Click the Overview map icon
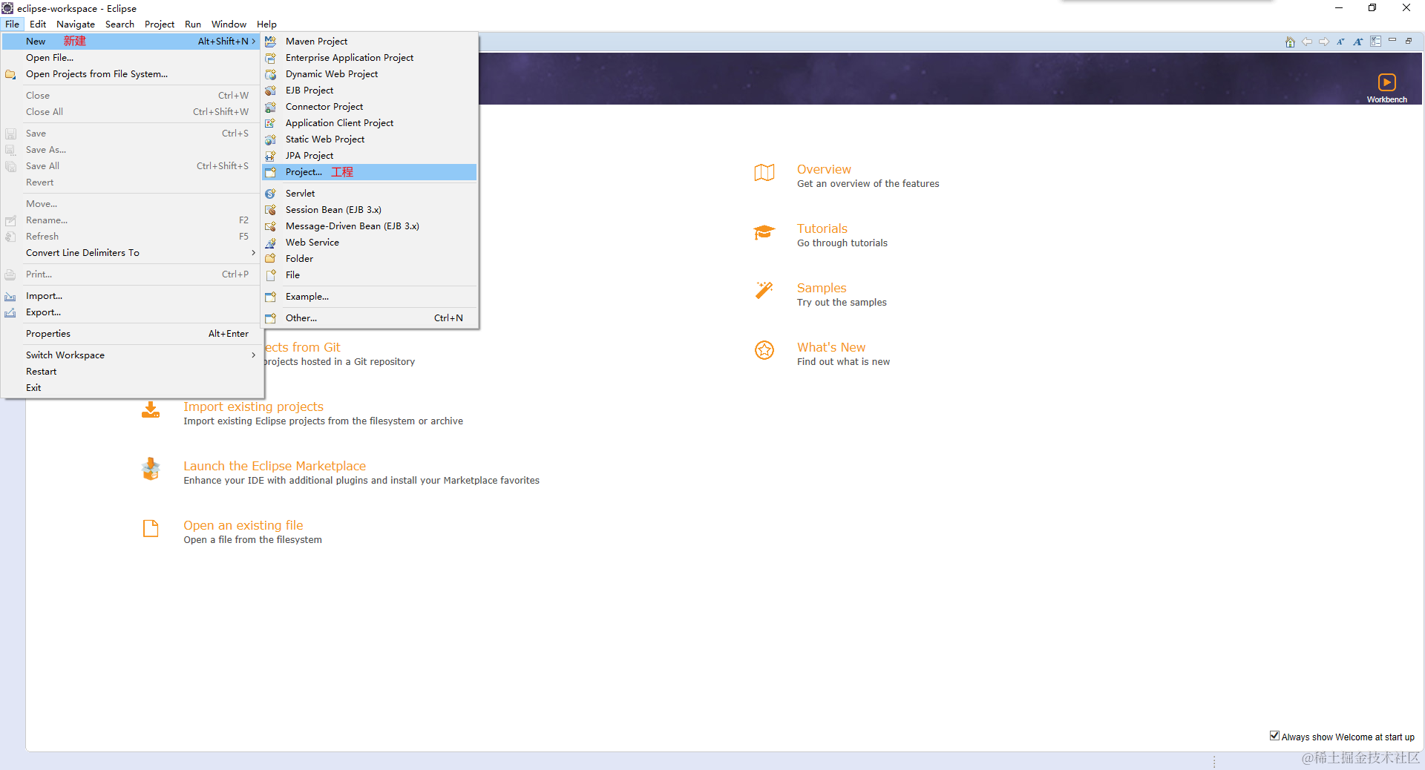This screenshot has height=770, width=1425. (x=764, y=173)
